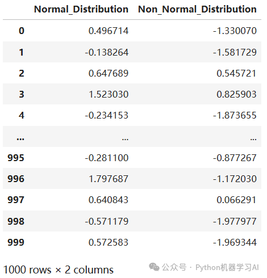267x278 pixels.
Task: Click the Non_Normal_Distribution column header
Action: click(x=197, y=9)
